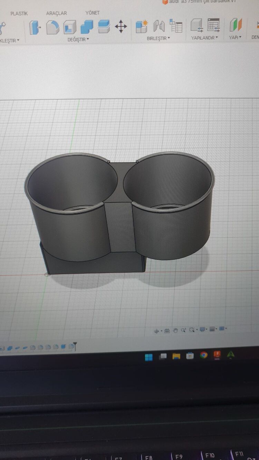Select the Offset Plane construct icon
Image resolution: width=259 pixels, height=460 pixels.
[x=236, y=25]
